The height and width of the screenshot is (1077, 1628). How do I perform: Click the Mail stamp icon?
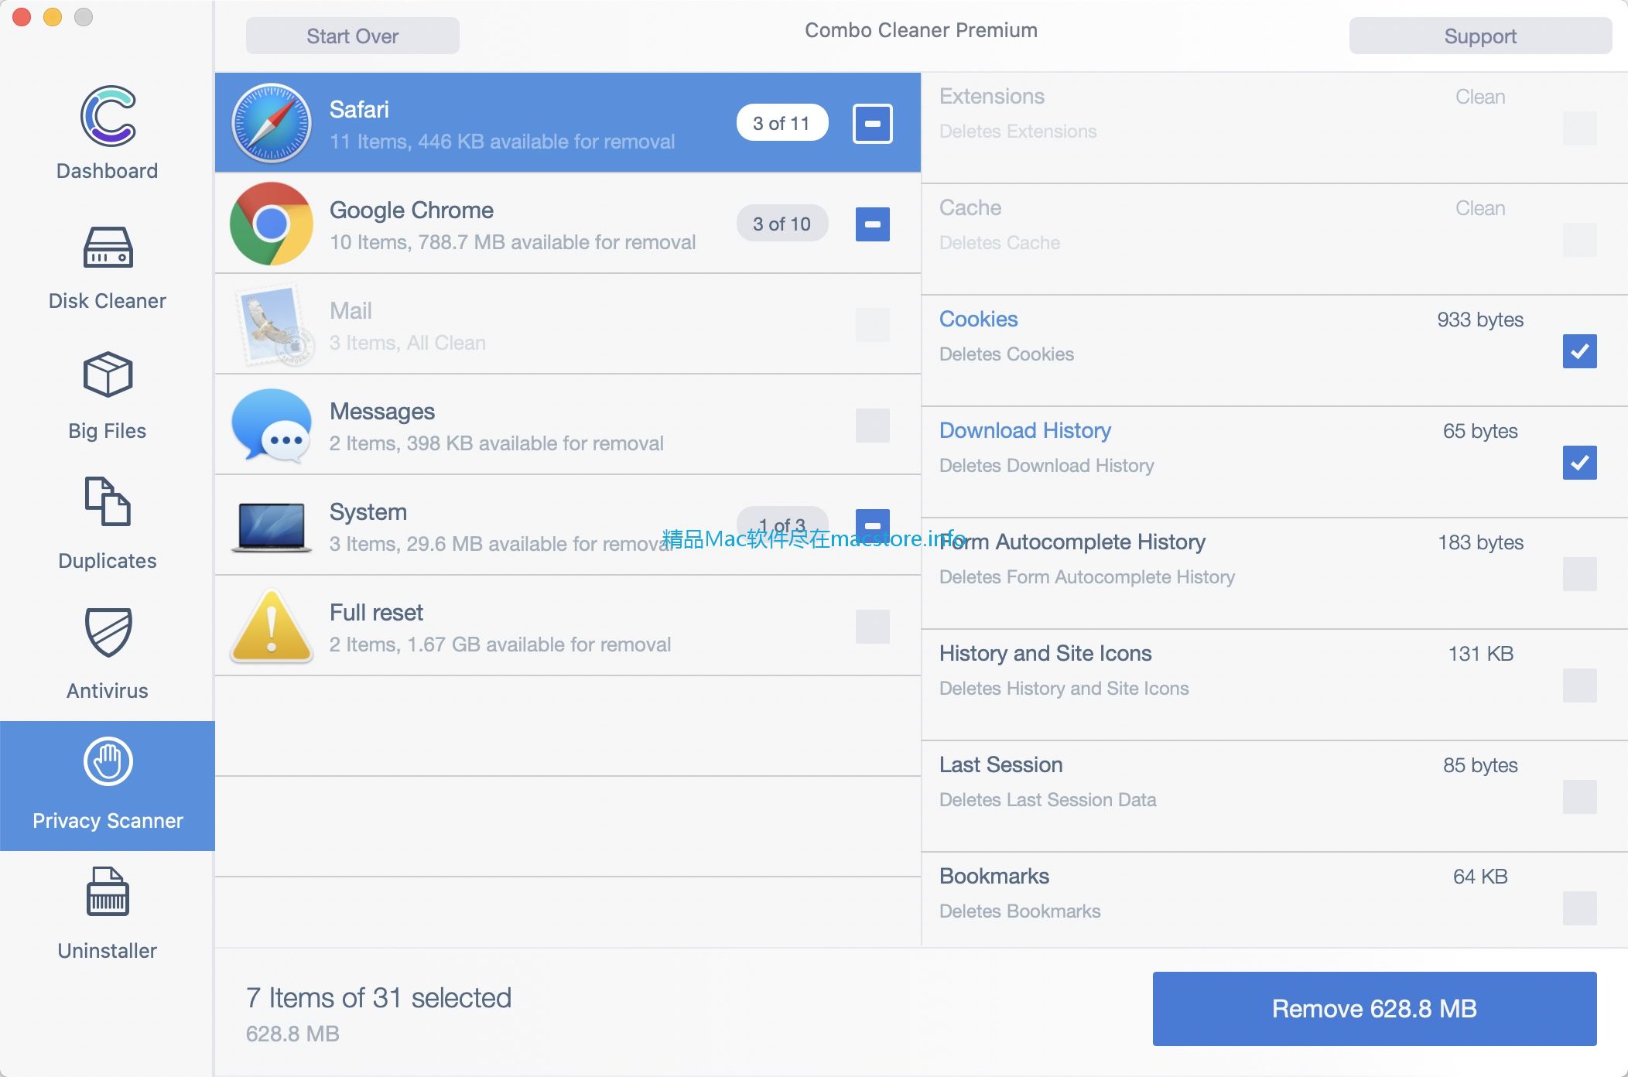[x=274, y=325]
